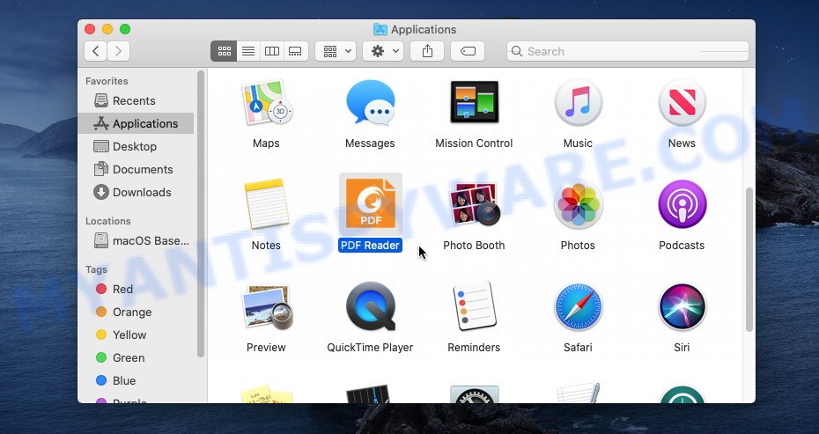The width and height of the screenshot is (819, 434).
Task: Open the Action gear menu
Action: [383, 51]
